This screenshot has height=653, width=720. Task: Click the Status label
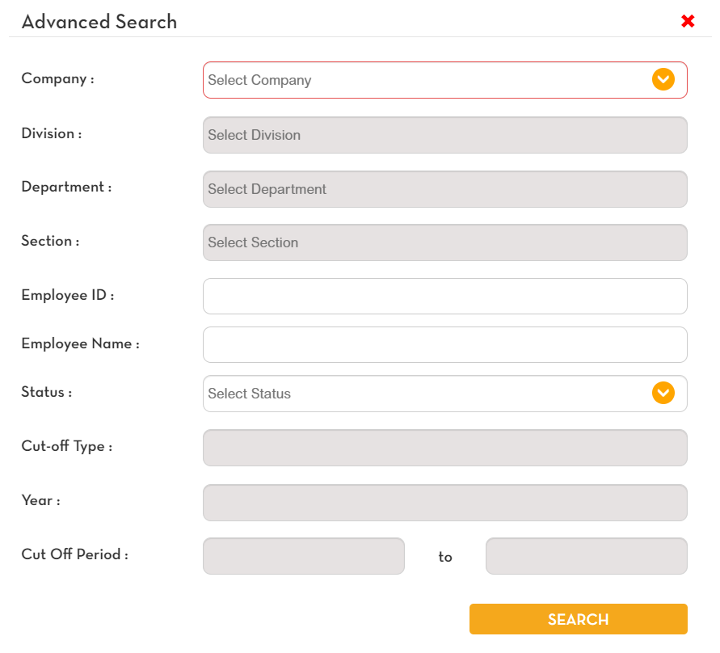click(47, 392)
